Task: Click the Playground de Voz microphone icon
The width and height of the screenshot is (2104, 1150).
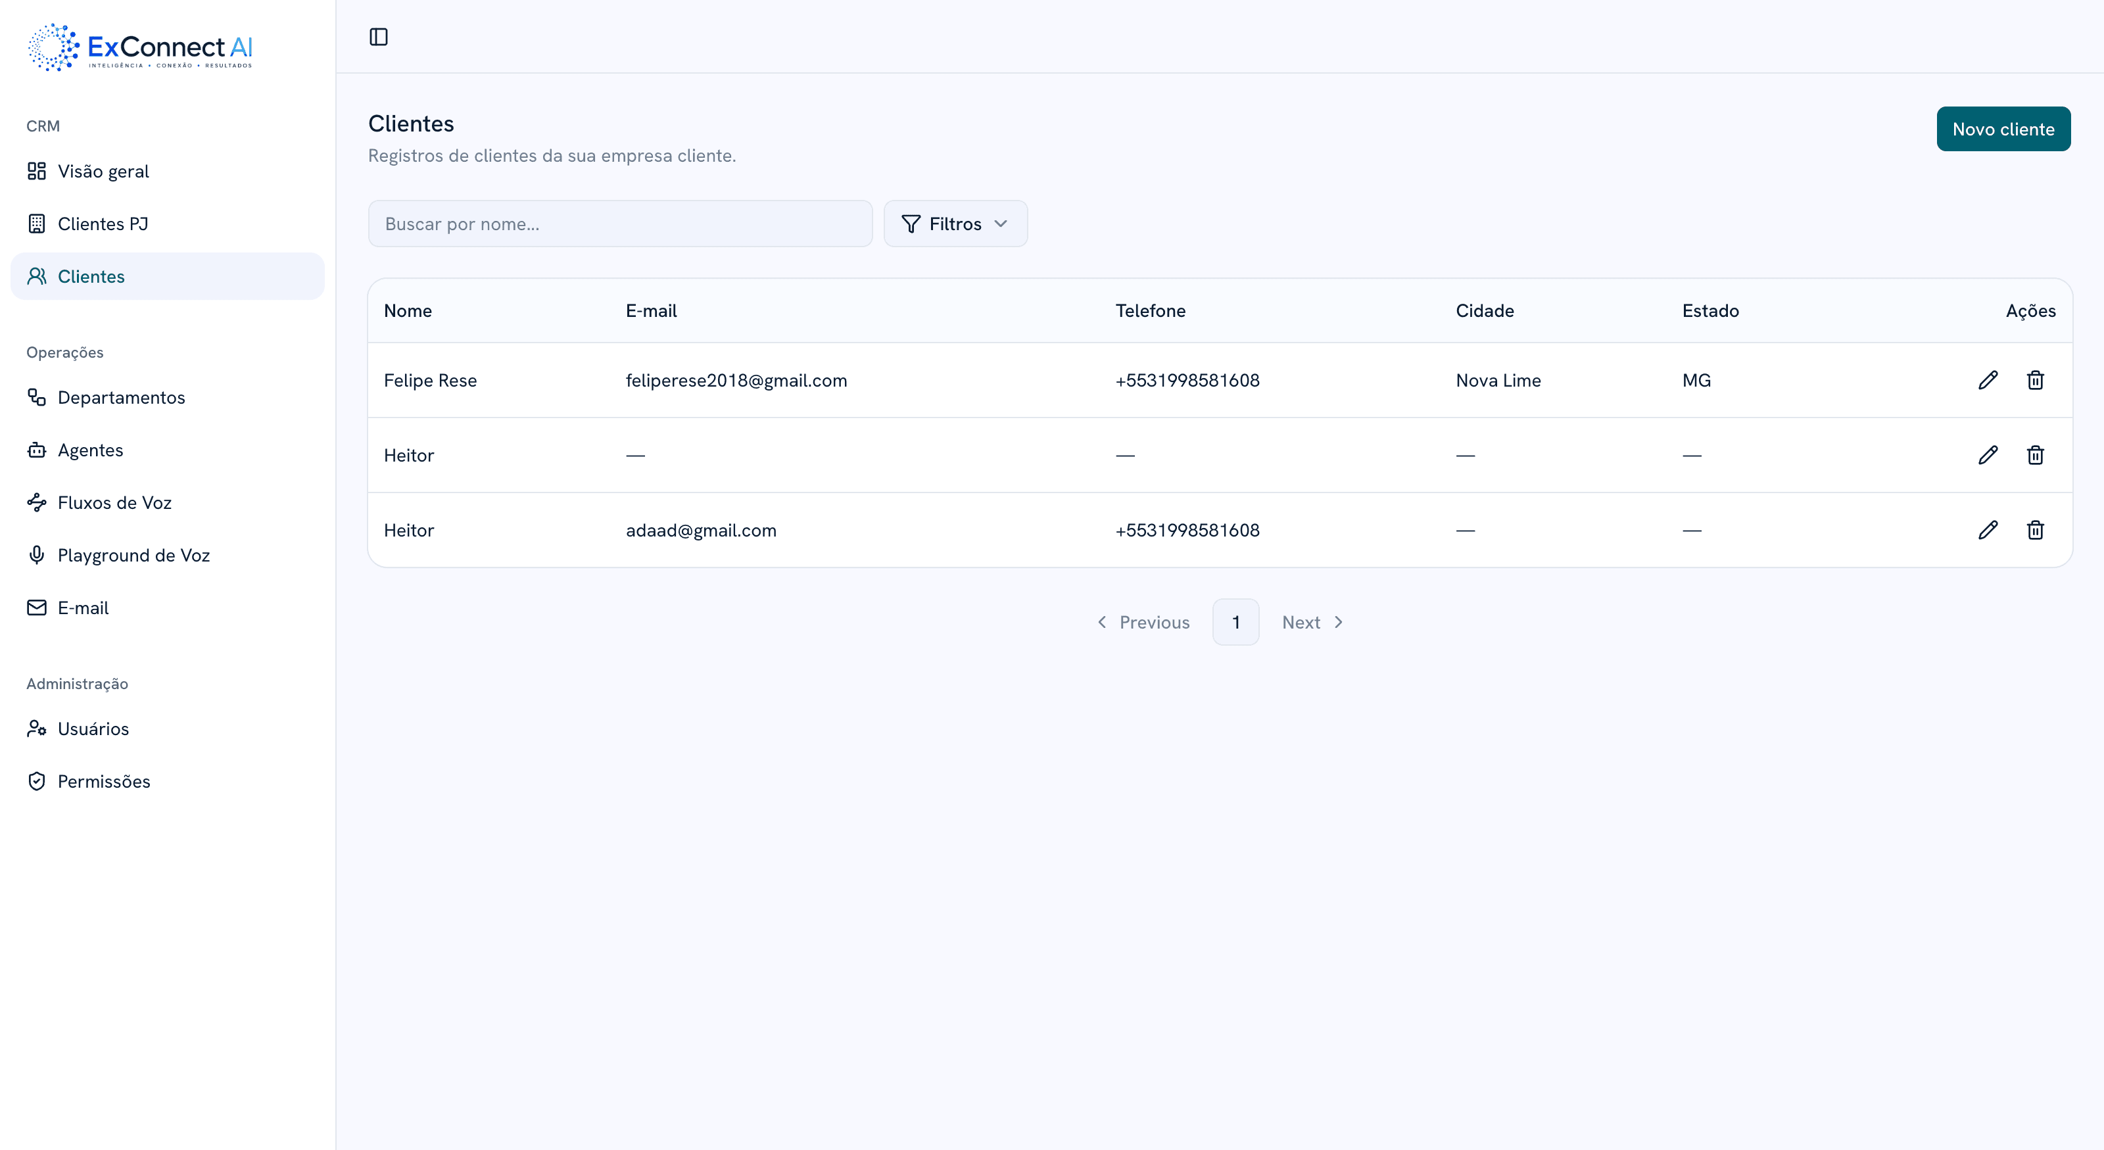Action: [x=37, y=556]
